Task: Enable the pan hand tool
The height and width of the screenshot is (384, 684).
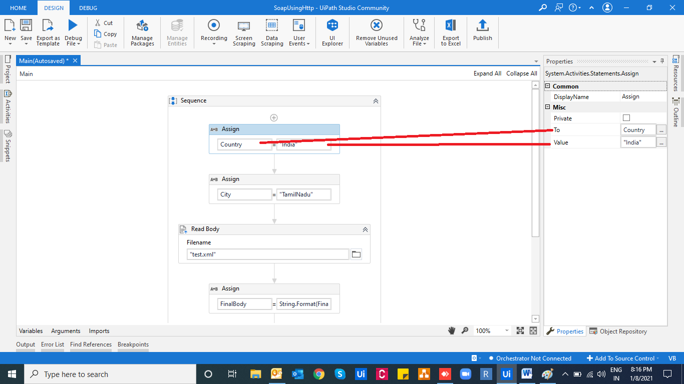Action: (452, 330)
